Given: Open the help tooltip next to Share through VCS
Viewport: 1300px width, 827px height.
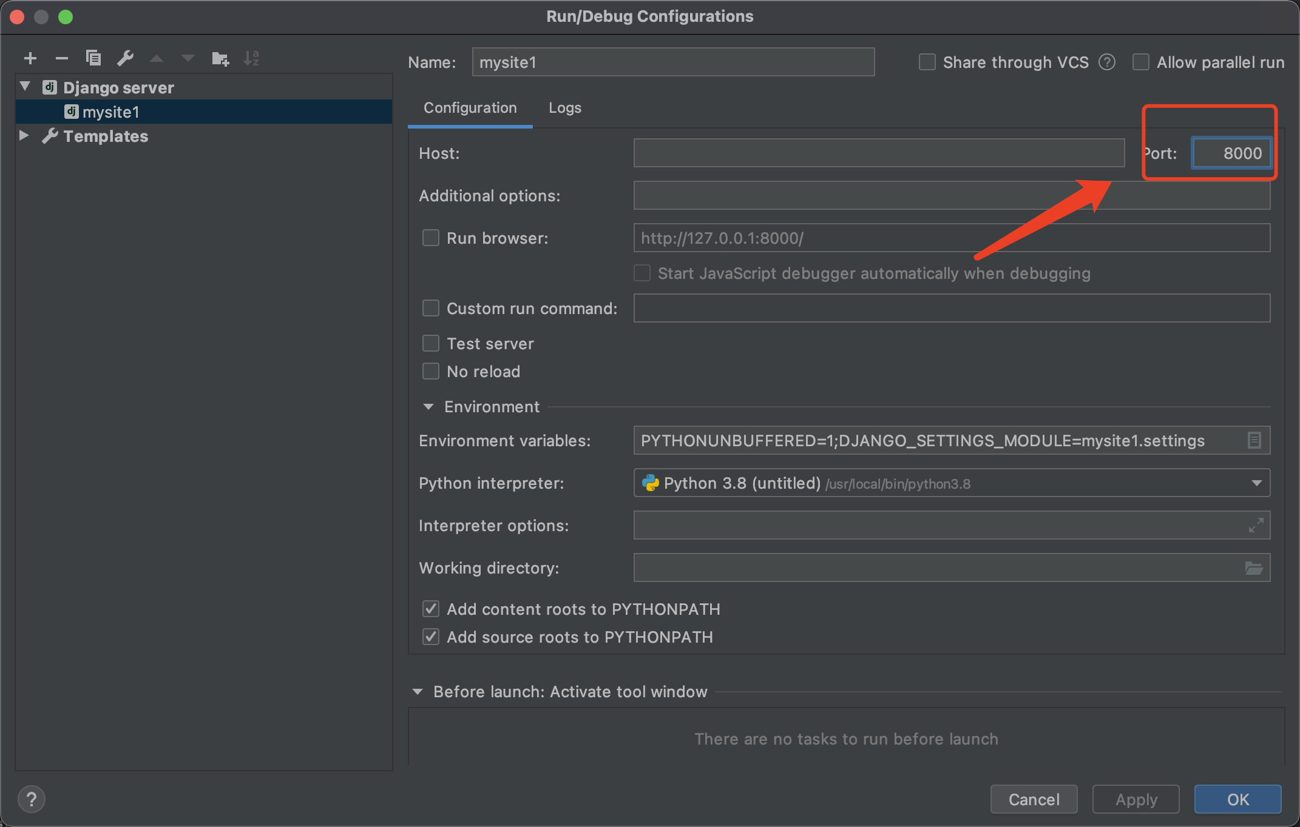Looking at the screenshot, I should click(1107, 62).
